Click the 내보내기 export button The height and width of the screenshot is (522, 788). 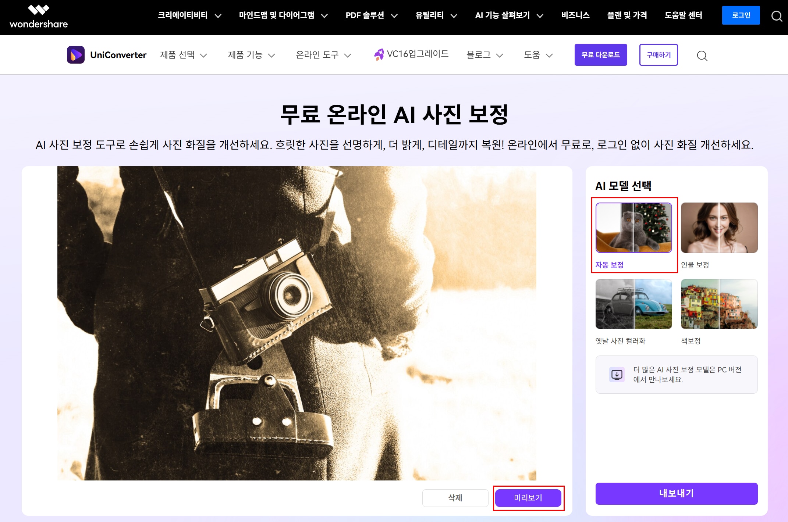click(x=676, y=493)
